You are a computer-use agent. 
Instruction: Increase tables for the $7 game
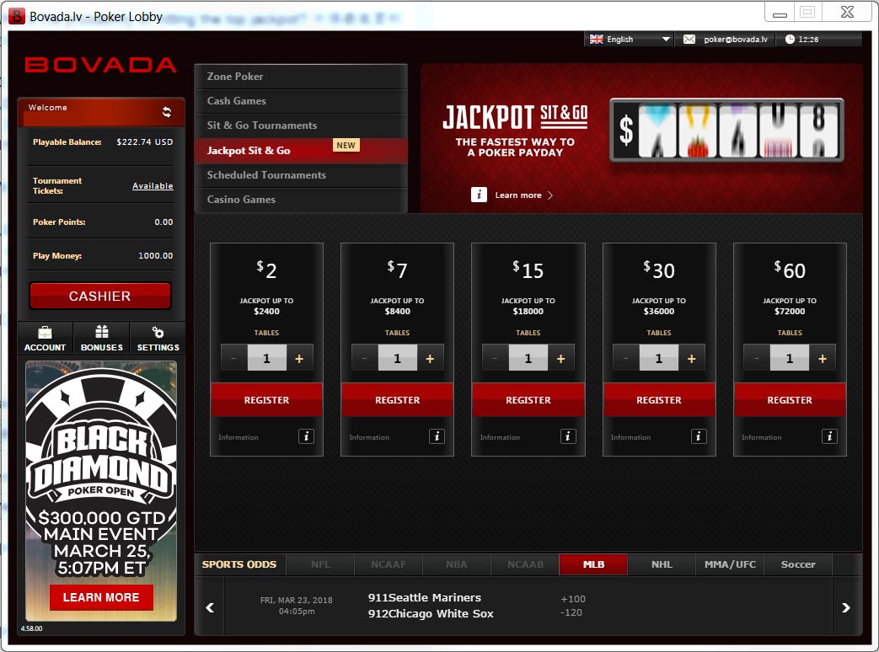click(430, 359)
